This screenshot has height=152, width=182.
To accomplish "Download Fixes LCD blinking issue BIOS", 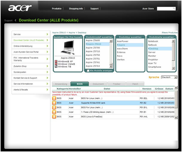I will [x=54, y=112].
